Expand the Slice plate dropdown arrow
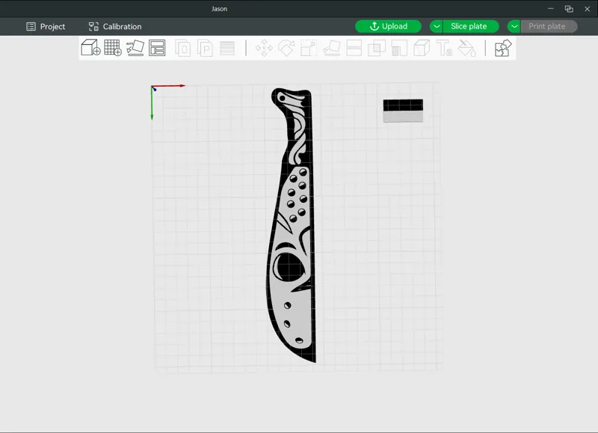The height and width of the screenshot is (433, 598). pyautogui.click(x=437, y=26)
